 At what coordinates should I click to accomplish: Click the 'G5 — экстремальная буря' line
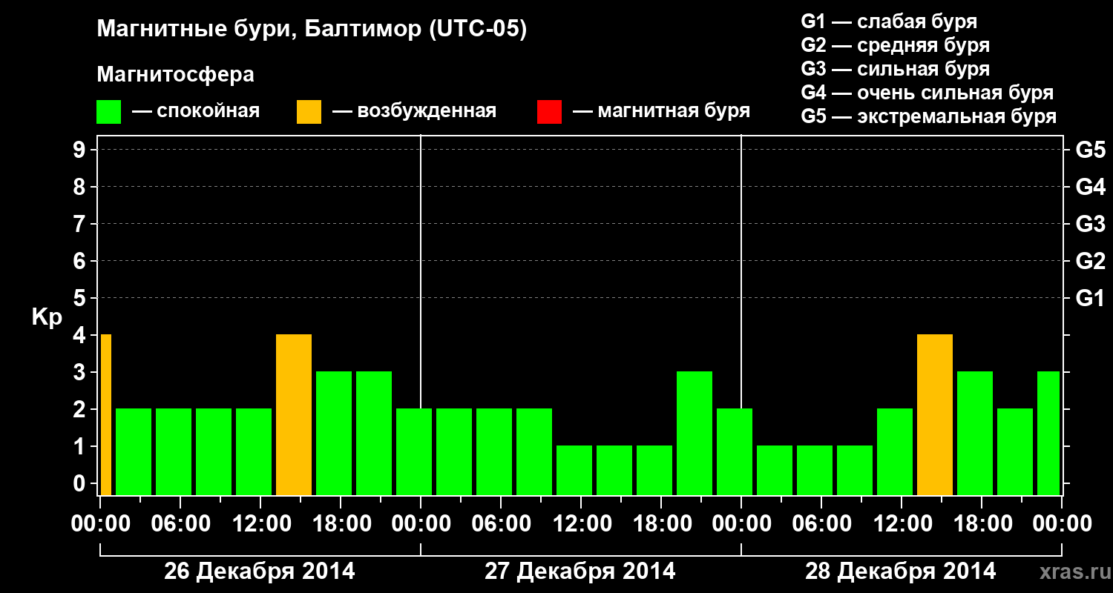point(929,116)
